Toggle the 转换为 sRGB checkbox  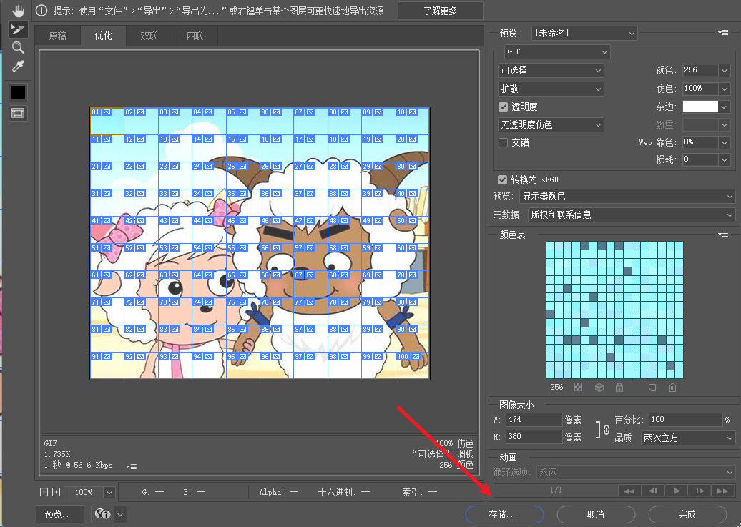click(x=502, y=179)
